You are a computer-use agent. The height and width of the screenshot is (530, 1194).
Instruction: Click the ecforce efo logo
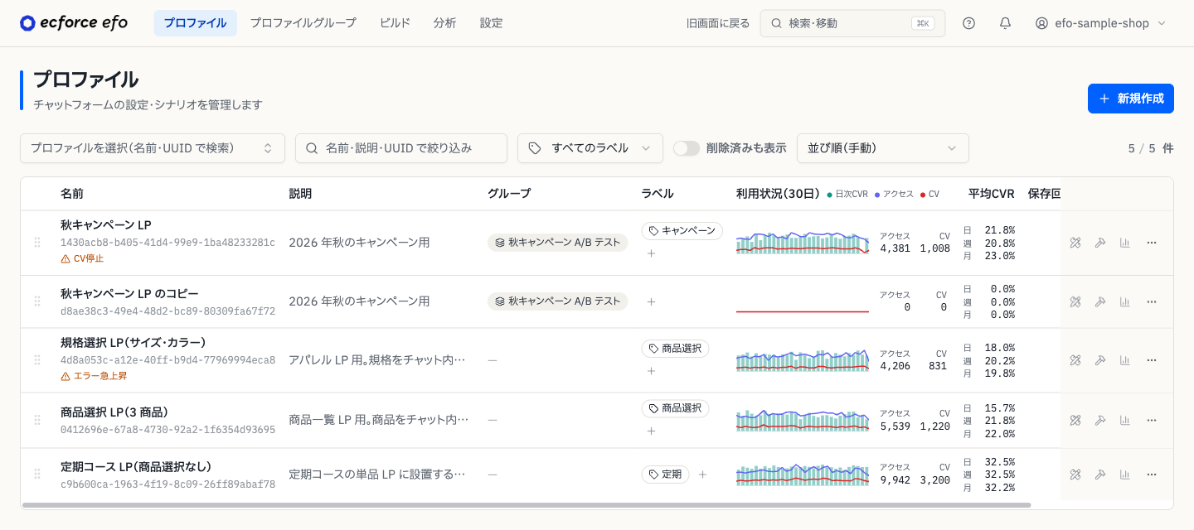(74, 23)
